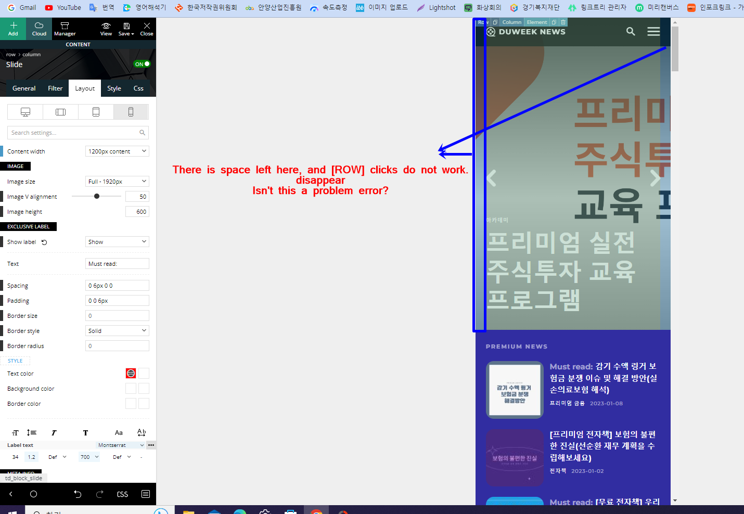The width and height of the screenshot is (744, 514).
Task: Open the Duweek News logo link
Action: (x=525, y=32)
